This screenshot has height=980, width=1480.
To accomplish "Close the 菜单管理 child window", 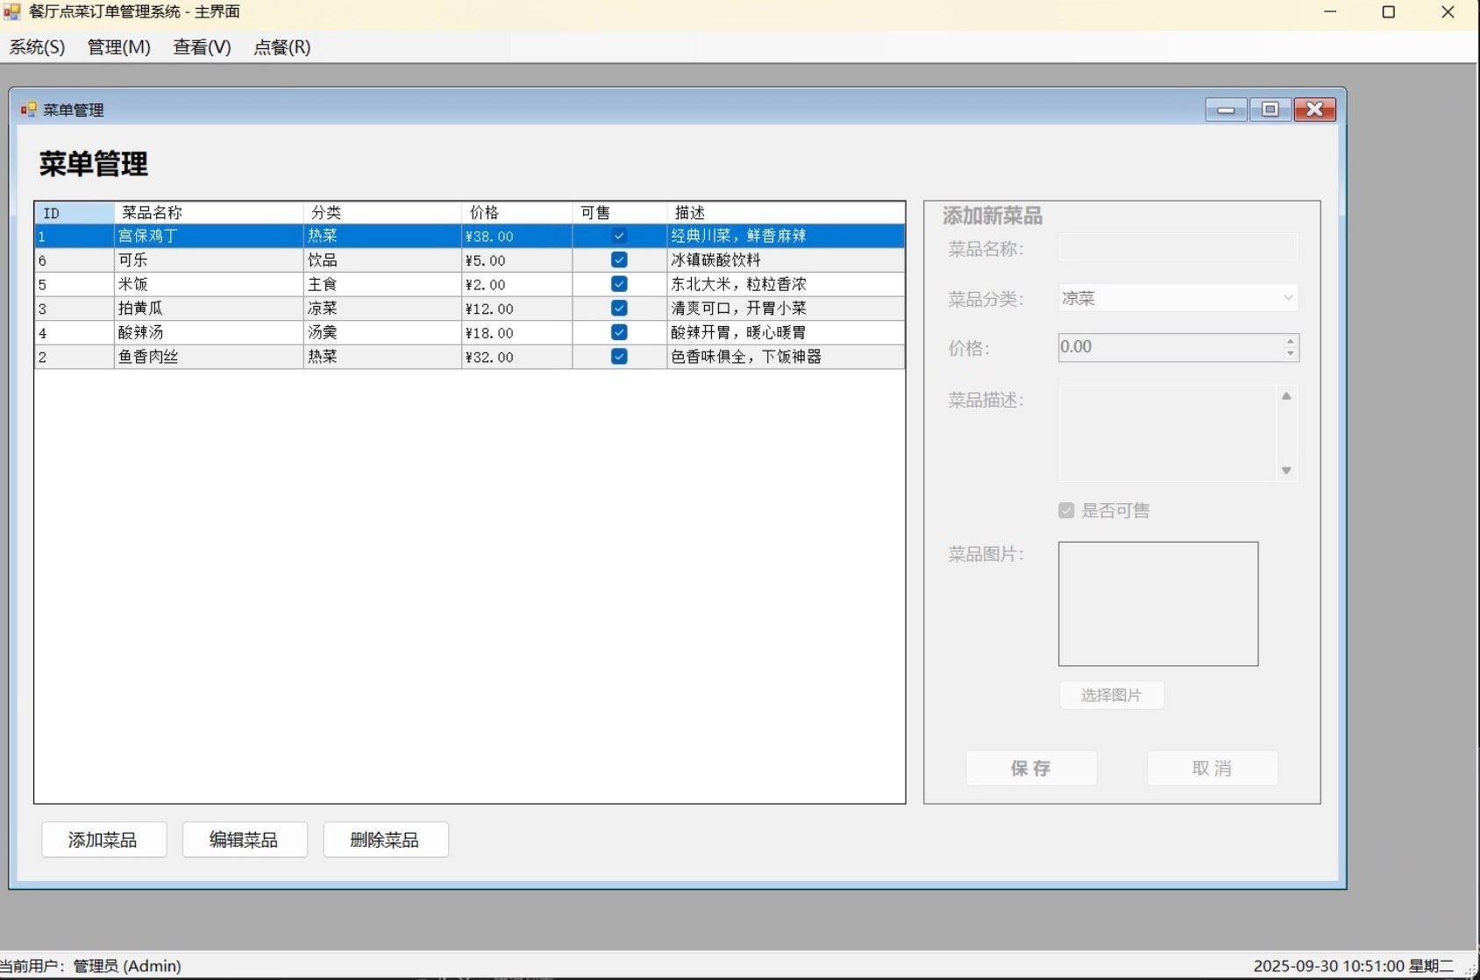I will coord(1314,110).
